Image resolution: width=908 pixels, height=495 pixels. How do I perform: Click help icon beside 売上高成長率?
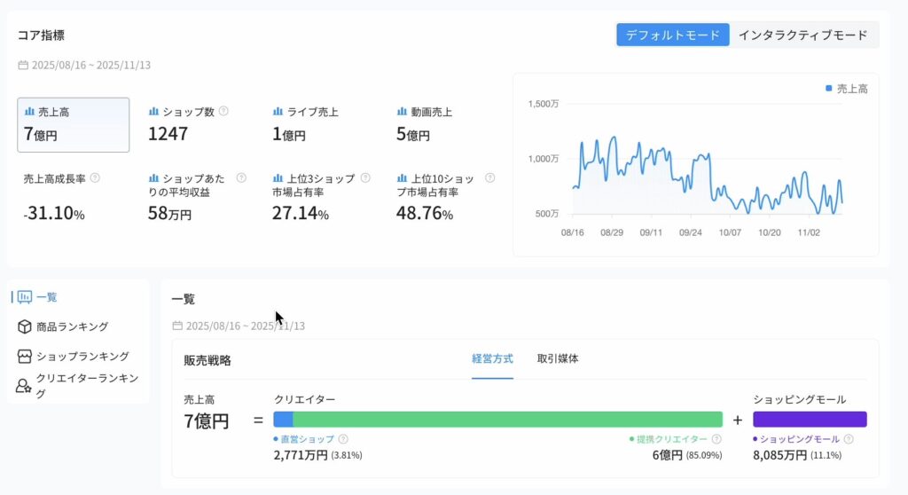(95, 178)
